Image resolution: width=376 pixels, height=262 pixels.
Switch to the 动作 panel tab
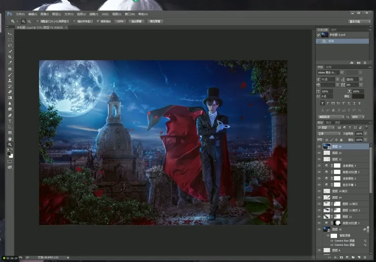[333, 30]
